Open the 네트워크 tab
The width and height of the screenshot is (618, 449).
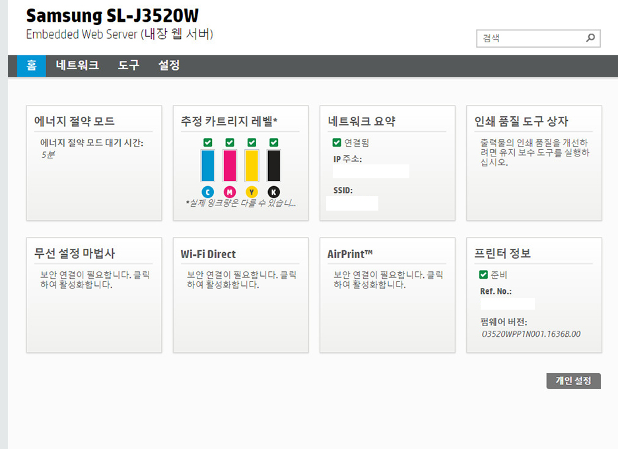coord(77,65)
